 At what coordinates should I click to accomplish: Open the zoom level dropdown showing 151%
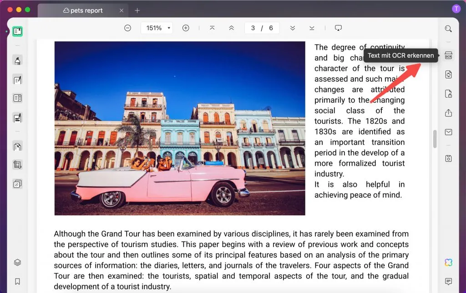157,28
